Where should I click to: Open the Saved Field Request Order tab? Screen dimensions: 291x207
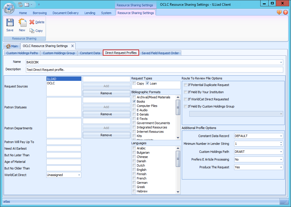tap(160, 53)
